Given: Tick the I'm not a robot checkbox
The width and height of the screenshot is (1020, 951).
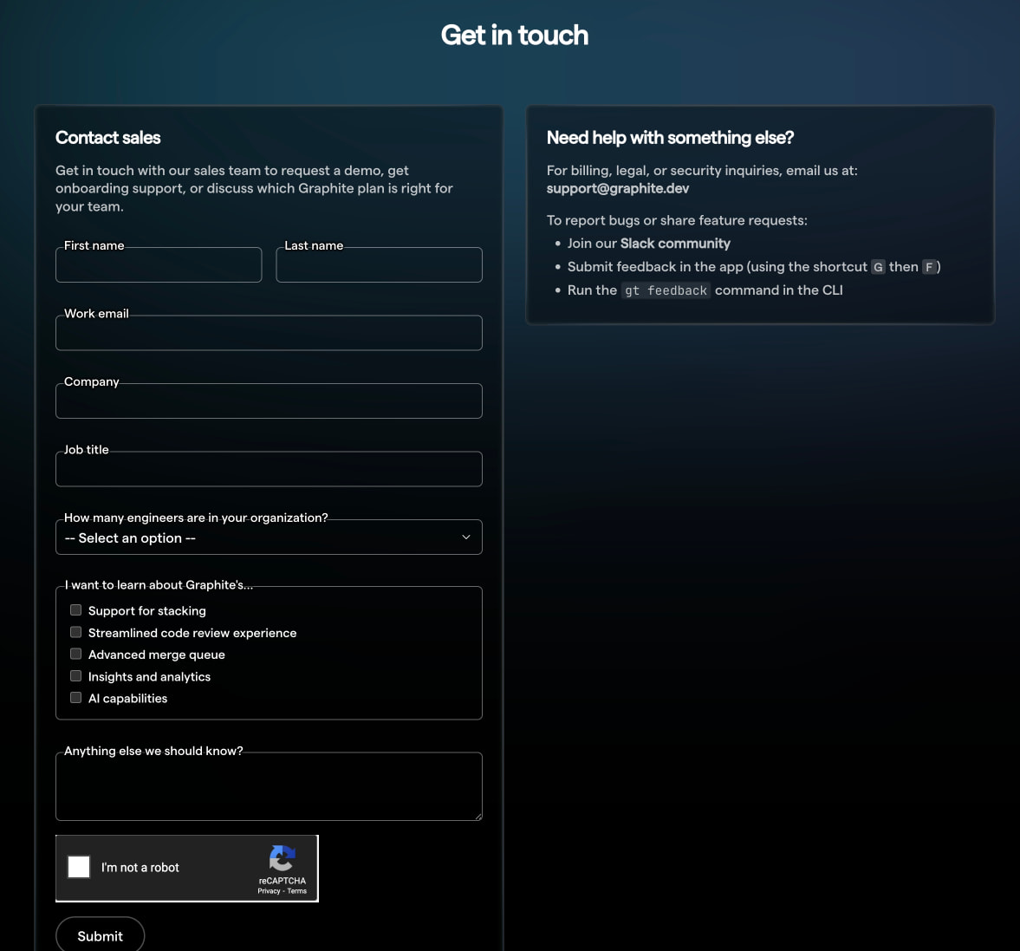Looking at the screenshot, I should (79, 866).
